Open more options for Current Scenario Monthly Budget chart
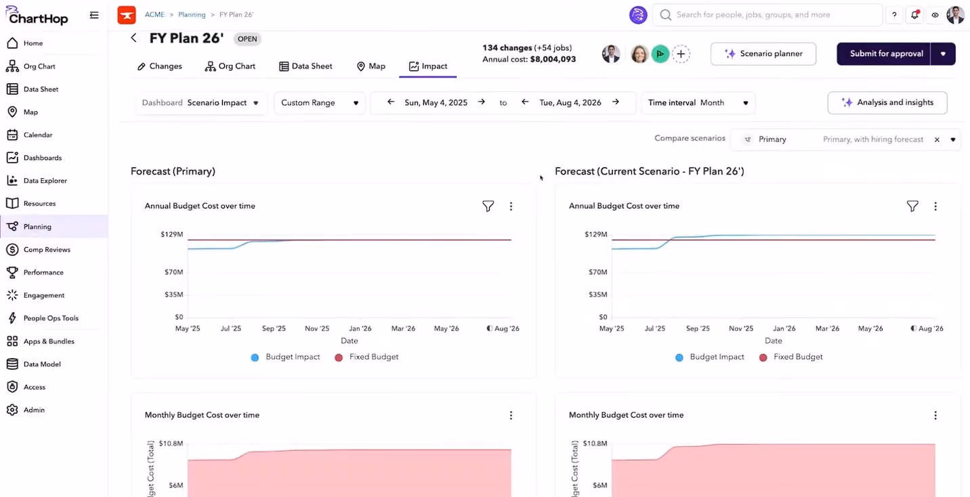The image size is (970, 497). coord(935,415)
